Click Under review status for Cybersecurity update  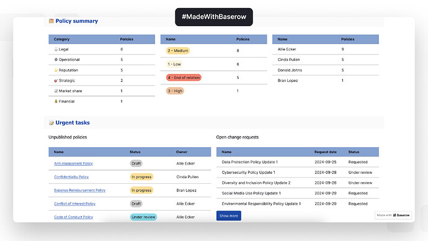pyautogui.click(x=360, y=173)
